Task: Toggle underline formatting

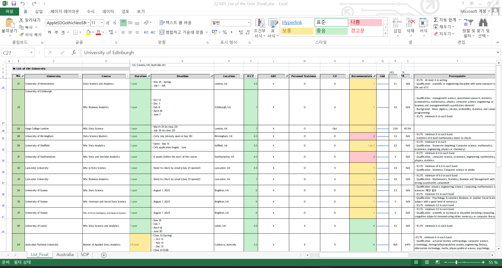Action: pos(63,32)
